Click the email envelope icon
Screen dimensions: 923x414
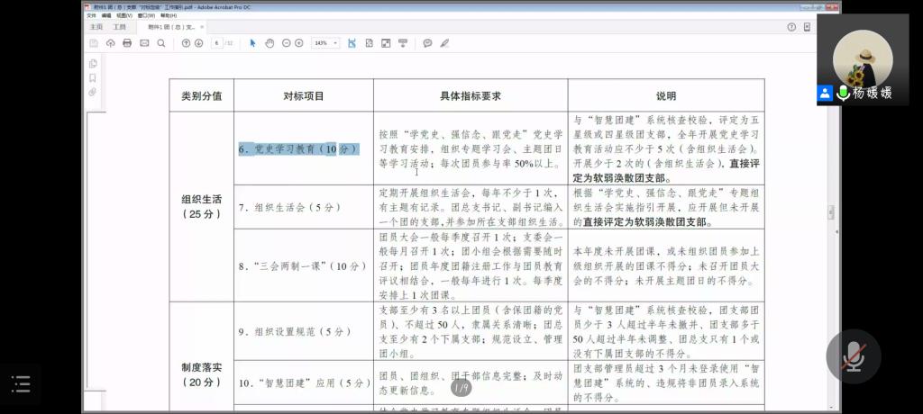pos(144,43)
